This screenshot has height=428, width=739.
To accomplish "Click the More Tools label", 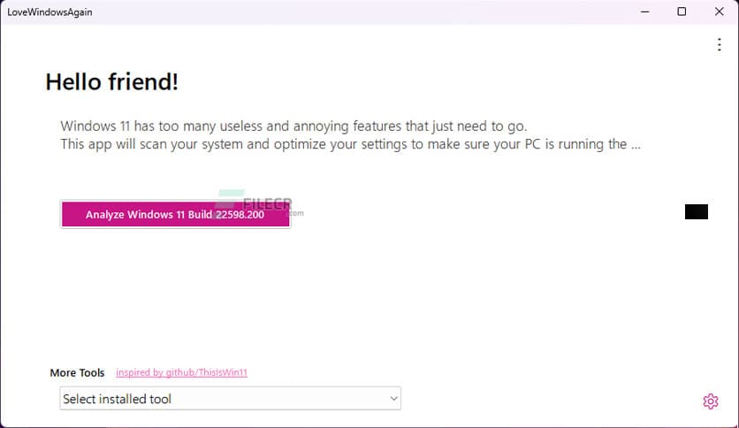I will coord(77,373).
